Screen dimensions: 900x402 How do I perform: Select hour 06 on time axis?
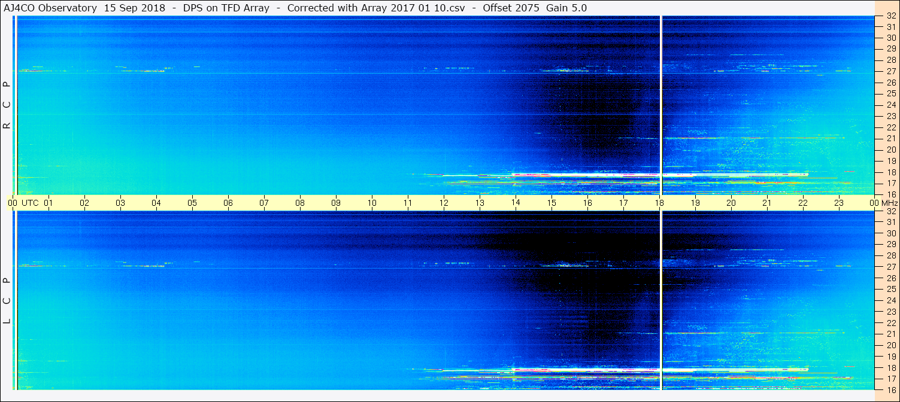pyautogui.click(x=228, y=203)
